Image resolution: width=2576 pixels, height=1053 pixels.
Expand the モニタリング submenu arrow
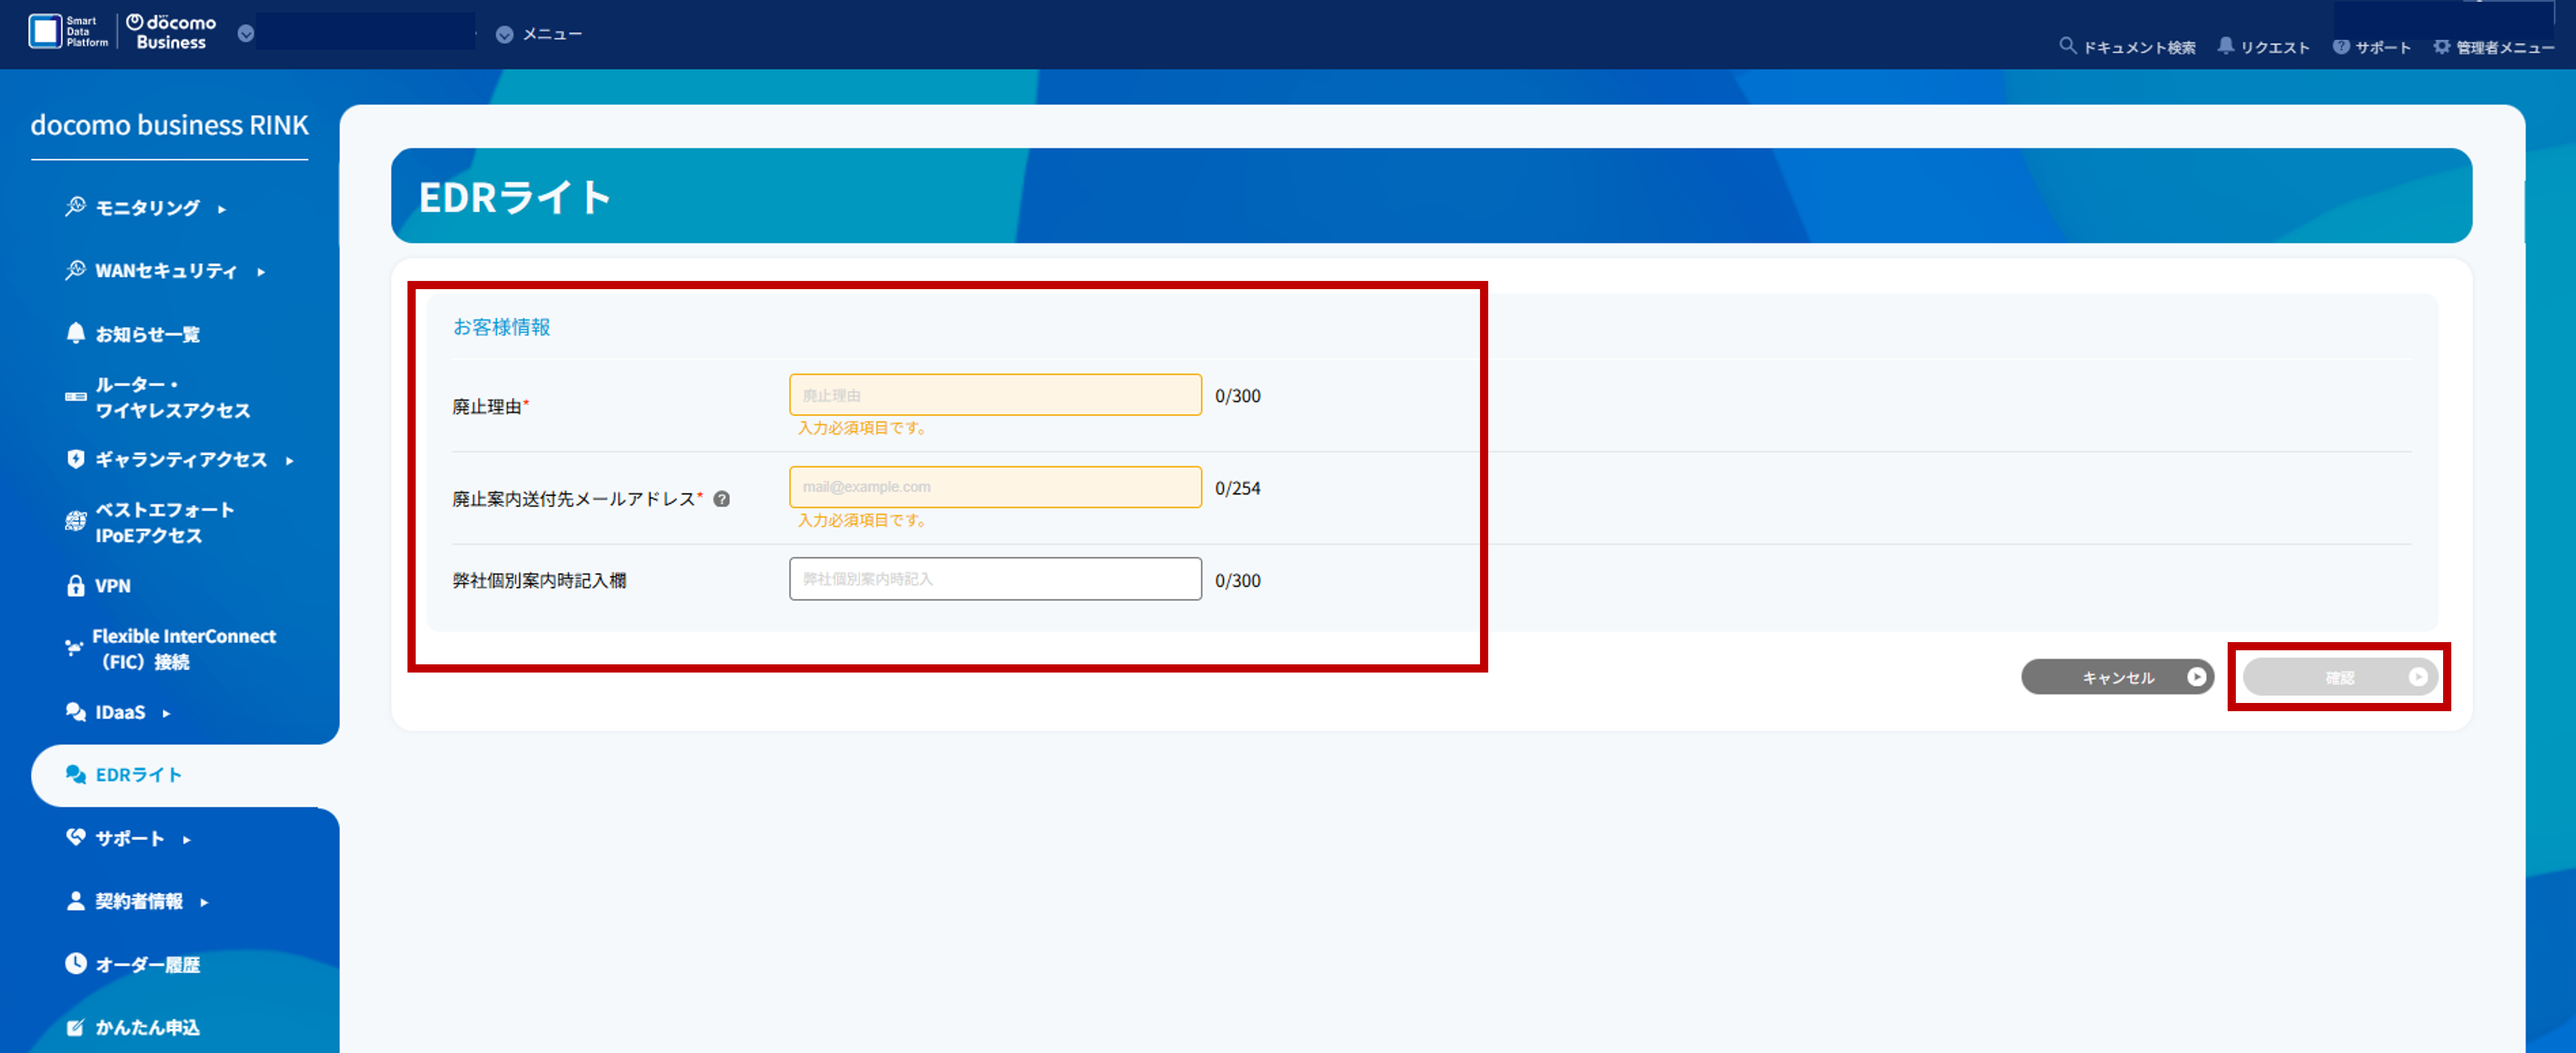222,209
